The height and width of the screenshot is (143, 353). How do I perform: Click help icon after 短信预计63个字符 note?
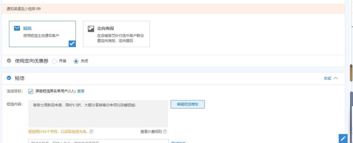click(91, 132)
